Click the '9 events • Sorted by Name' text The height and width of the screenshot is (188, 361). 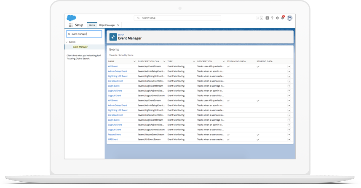[x=121, y=55]
